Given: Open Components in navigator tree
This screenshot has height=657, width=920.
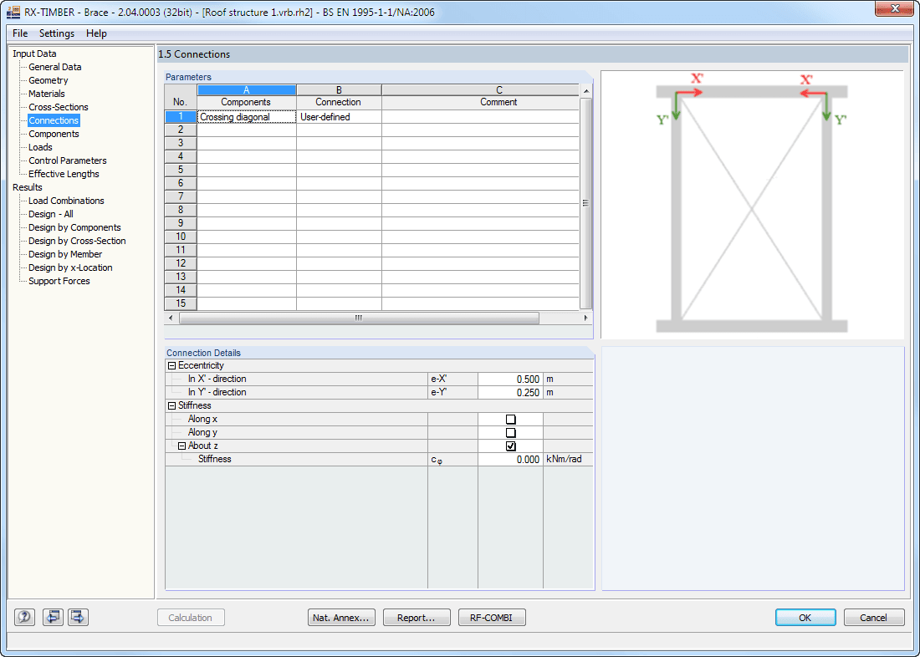Looking at the screenshot, I should [x=54, y=134].
